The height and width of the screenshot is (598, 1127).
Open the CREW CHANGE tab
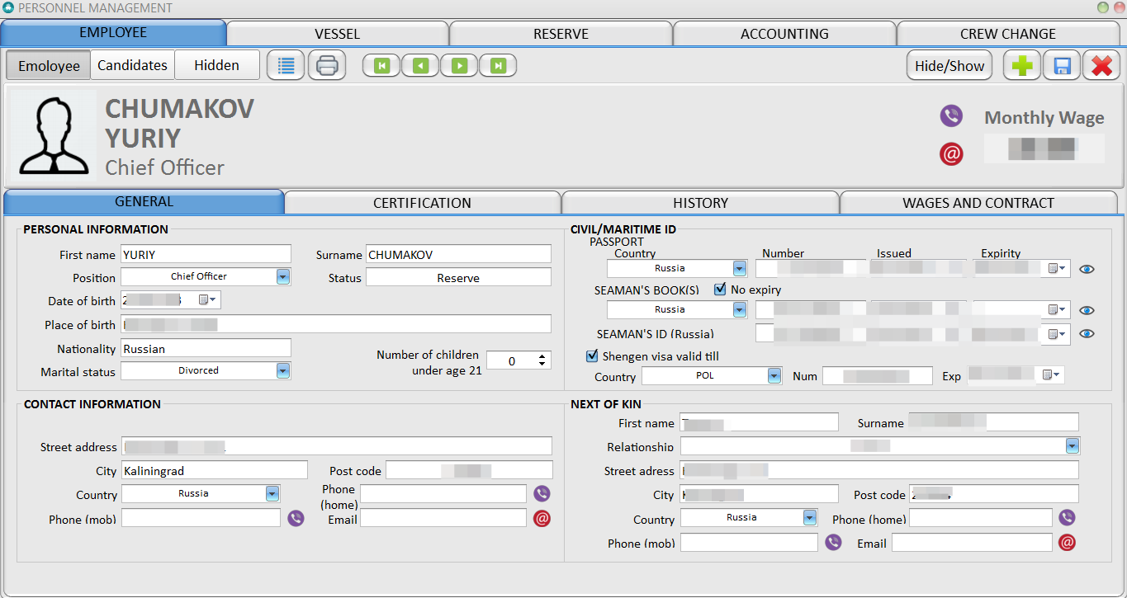[1007, 34]
